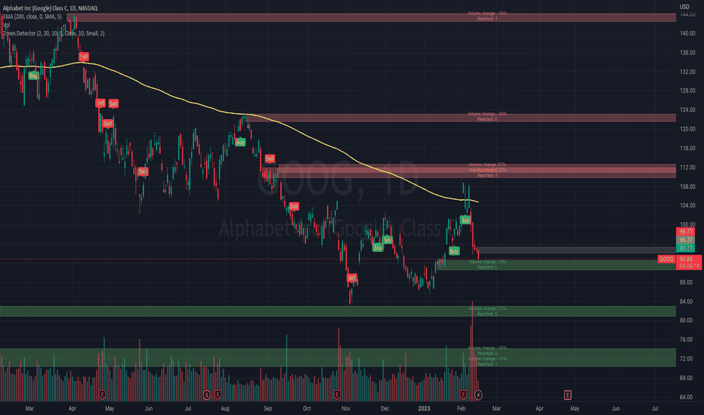Screen dimensions: 704x415
Task: Open the earnings E marker just before August
Action: pyautogui.click(x=218, y=395)
